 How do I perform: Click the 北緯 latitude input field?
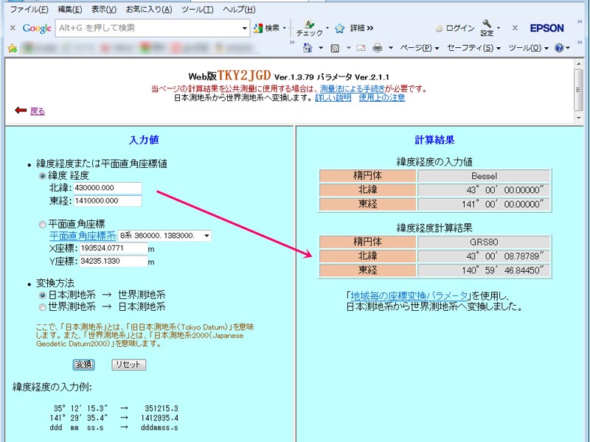pyautogui.click(x=107, y=188)
